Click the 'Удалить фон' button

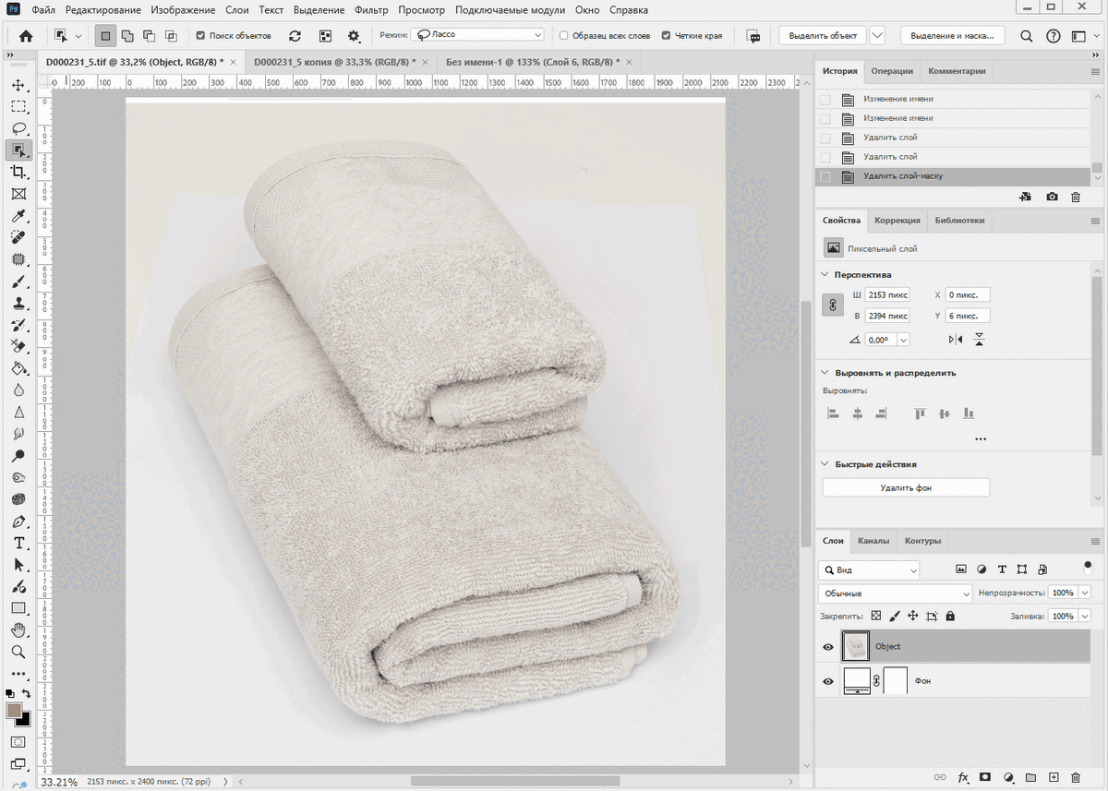coord(905,487)
